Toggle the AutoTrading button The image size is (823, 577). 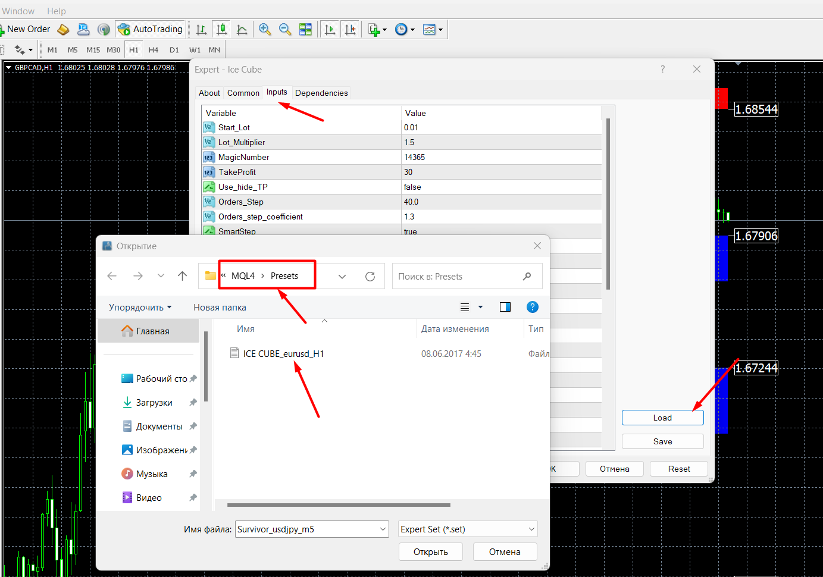[x=150, y=29]
